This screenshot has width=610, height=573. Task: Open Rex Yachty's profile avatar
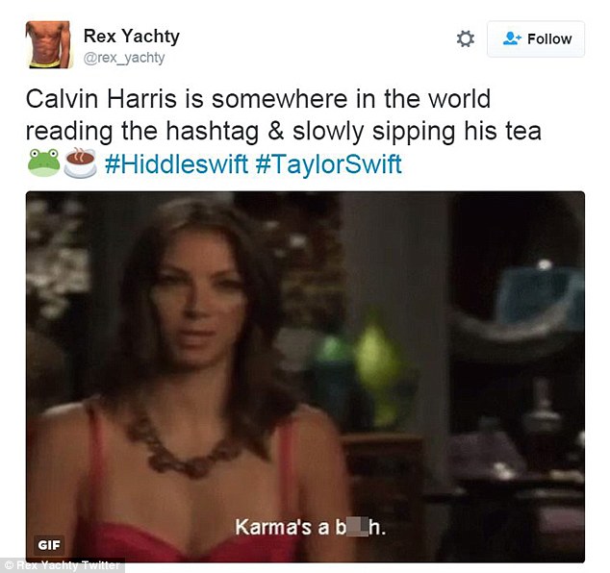point(48,44)
